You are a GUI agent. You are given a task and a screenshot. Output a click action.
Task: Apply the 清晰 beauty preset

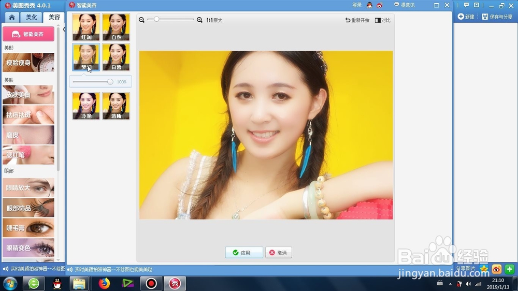click(x=116, y=106)
